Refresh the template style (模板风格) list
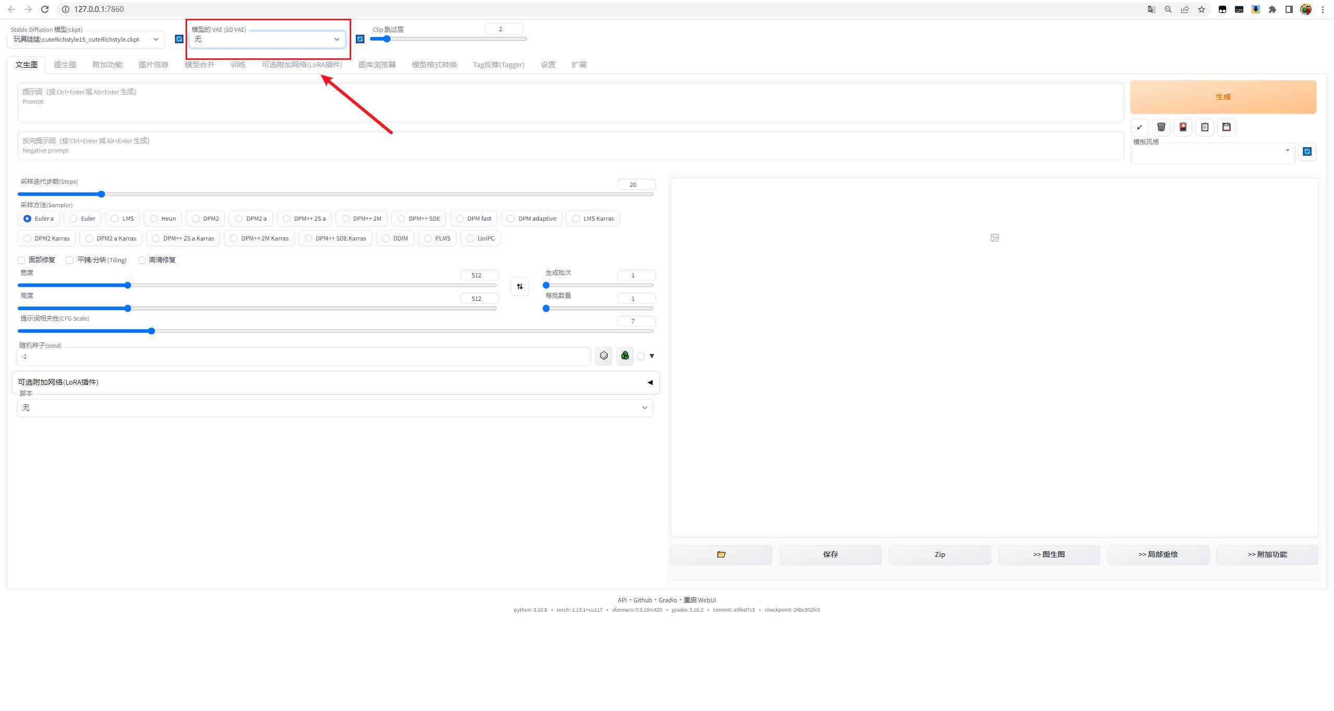Viewport: 1334px width, 711px height. point(1307,151)
